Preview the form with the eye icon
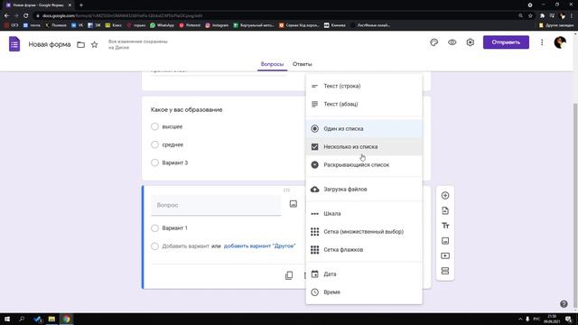Screen dimensions: 578x325 click(452, 42)
